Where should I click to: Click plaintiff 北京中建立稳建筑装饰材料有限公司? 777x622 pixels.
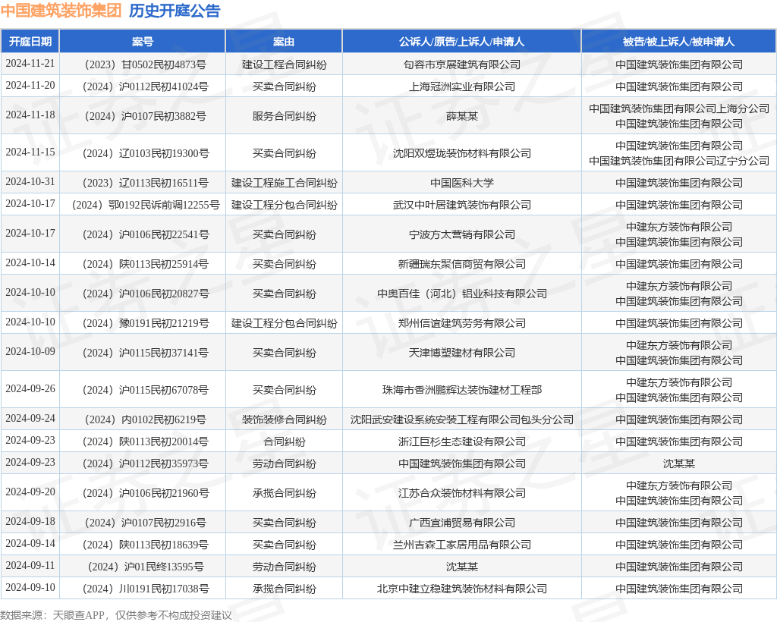(x=462, y=589)
